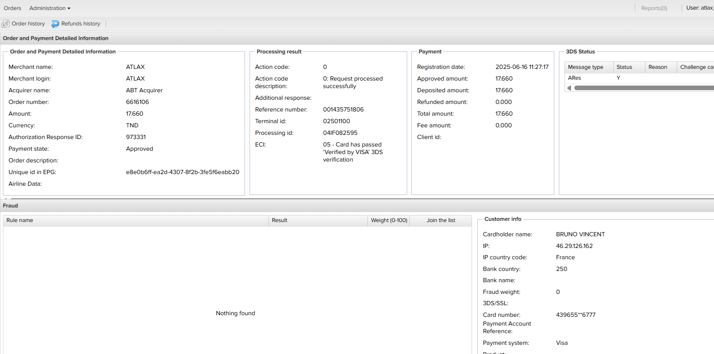Click the left scroll arrow in 3DS table
This screenshot has width=714, height=354.
[x=569, y=88]
